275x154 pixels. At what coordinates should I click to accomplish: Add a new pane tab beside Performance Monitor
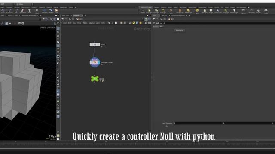tap(189, 15)
